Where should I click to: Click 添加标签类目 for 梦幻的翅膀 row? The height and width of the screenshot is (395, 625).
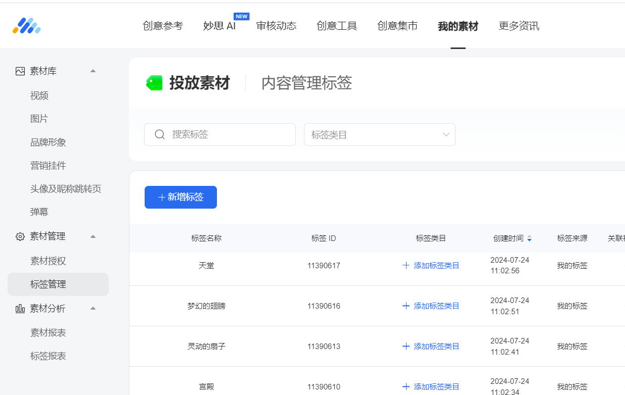point(431,306)
